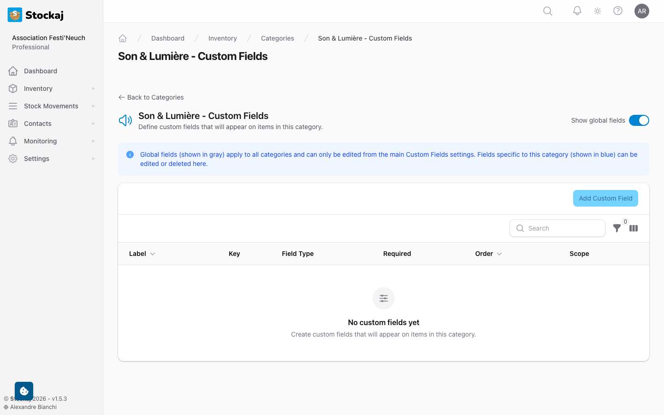This screenshot has width=664, height=415.
Task: Click the v1.5.3 version text
Action: pos(59,399)
